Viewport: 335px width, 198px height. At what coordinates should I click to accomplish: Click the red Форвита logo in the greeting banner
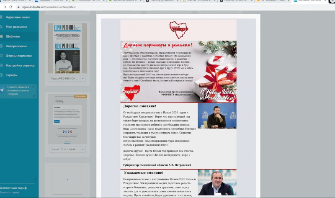point(131,92)
